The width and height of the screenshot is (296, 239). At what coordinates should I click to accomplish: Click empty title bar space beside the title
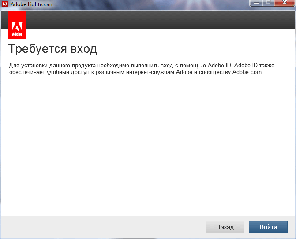tap(146, 4)
